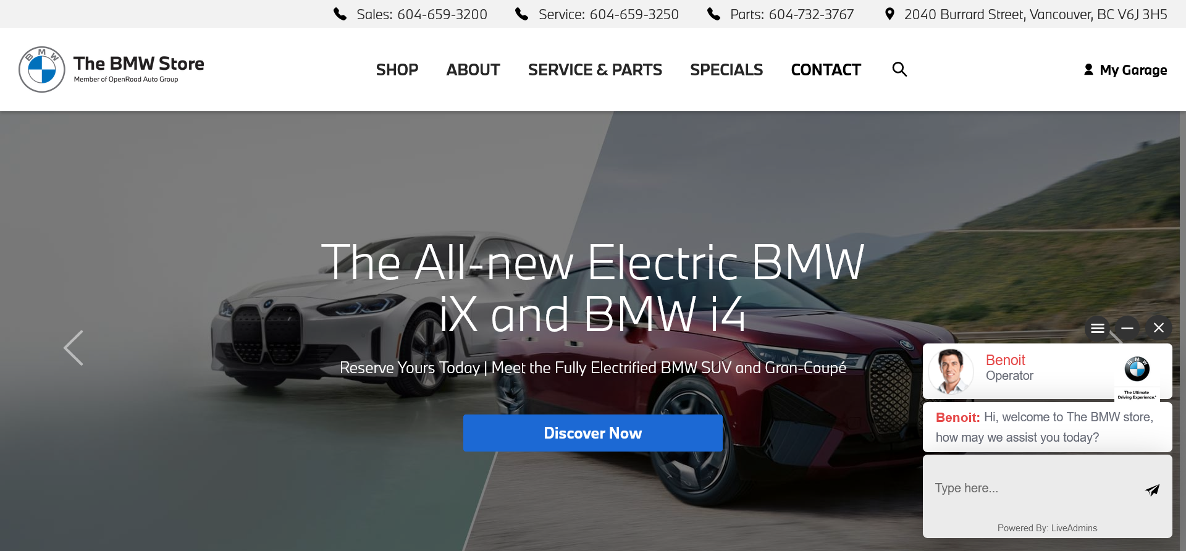Image resolution: width=1186 pixels, height=551 pixels.
Task: Click the address location pin icon
Action: pyautogui.click(x=889, y=14)
